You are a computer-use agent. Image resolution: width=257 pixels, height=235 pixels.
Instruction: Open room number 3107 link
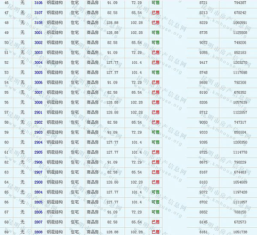(38, 13)
